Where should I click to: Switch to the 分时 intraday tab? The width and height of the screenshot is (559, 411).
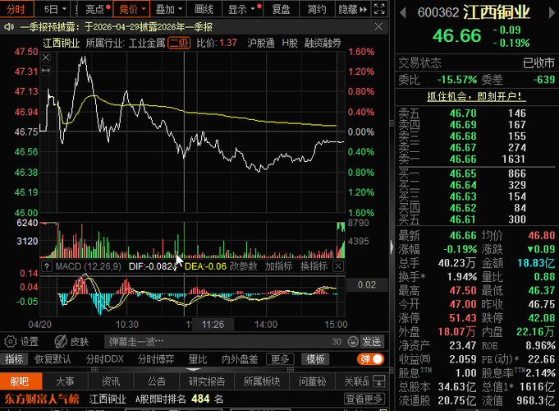(16, 9)
